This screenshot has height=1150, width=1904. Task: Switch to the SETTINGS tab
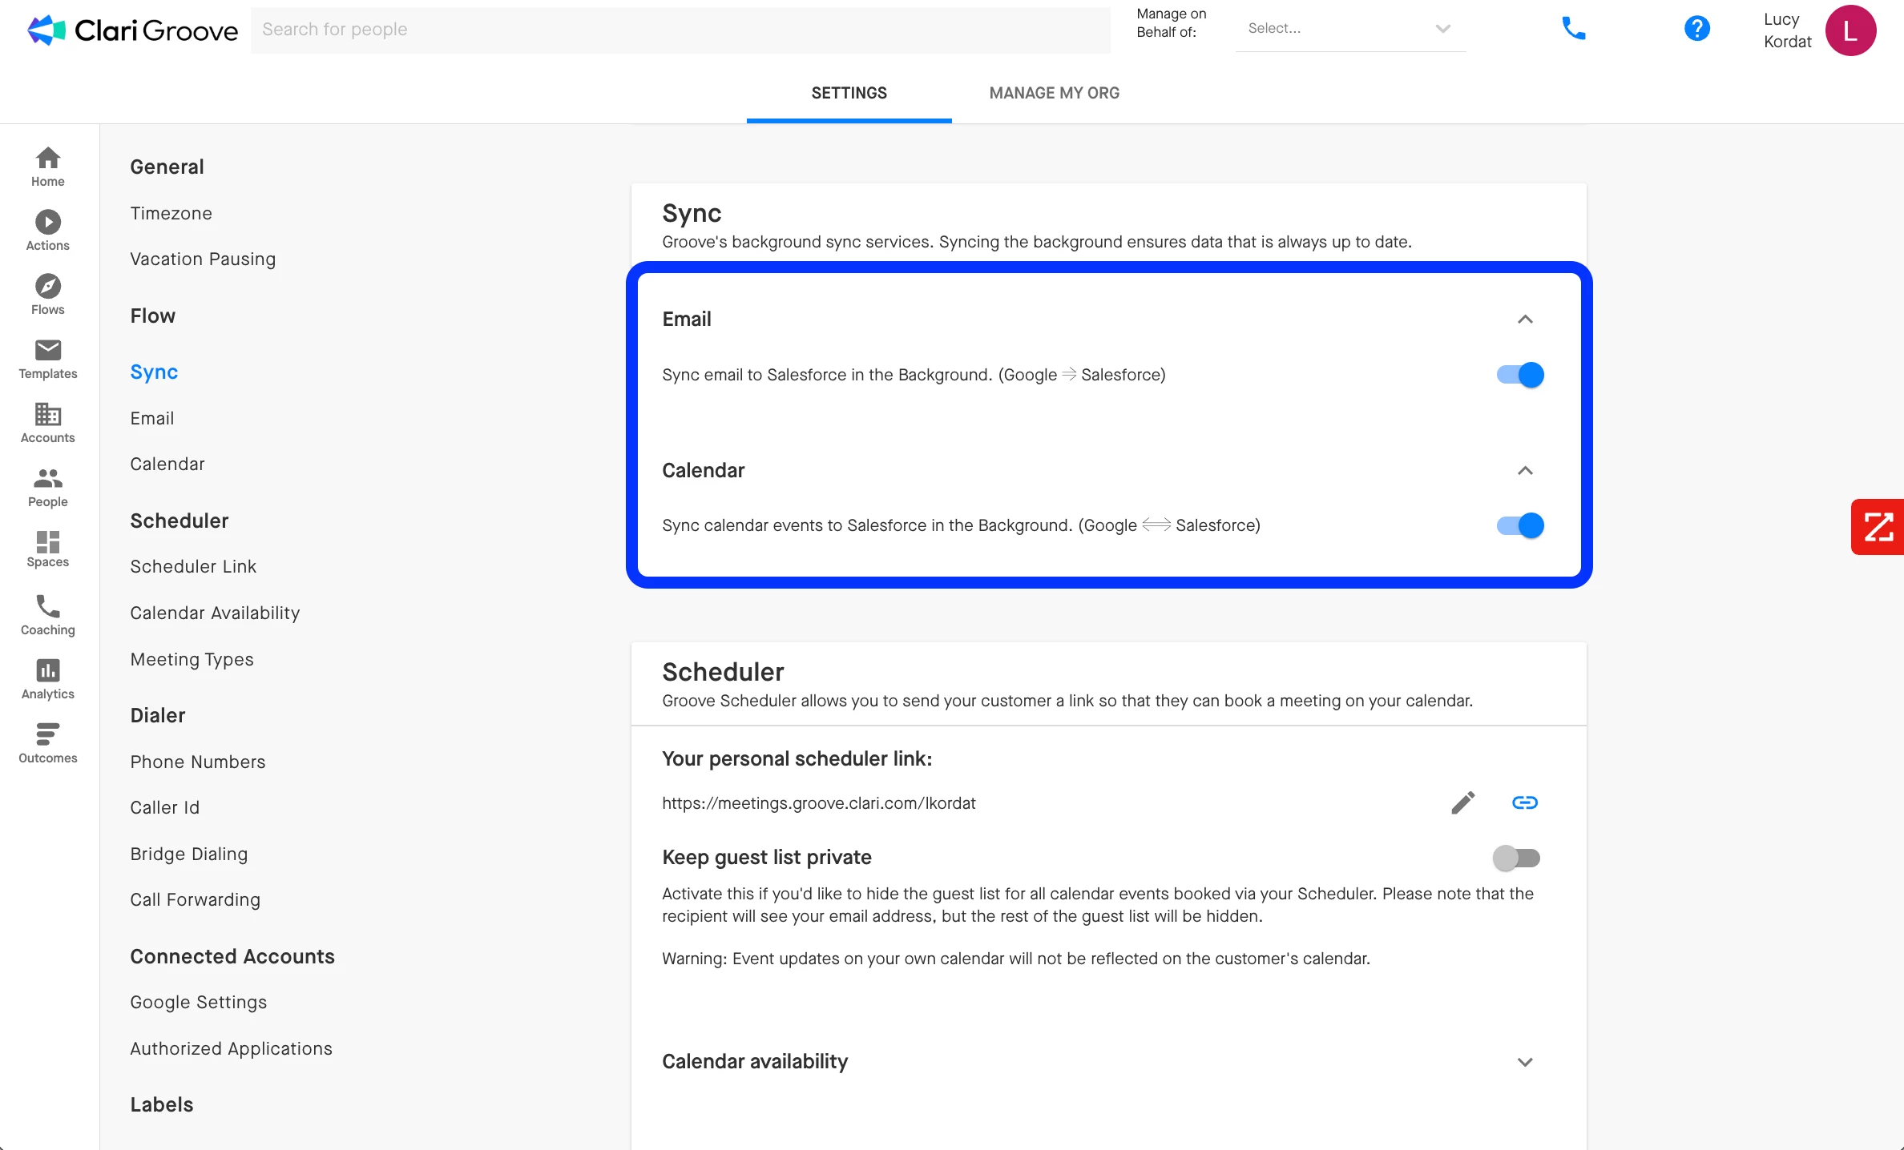849,93
